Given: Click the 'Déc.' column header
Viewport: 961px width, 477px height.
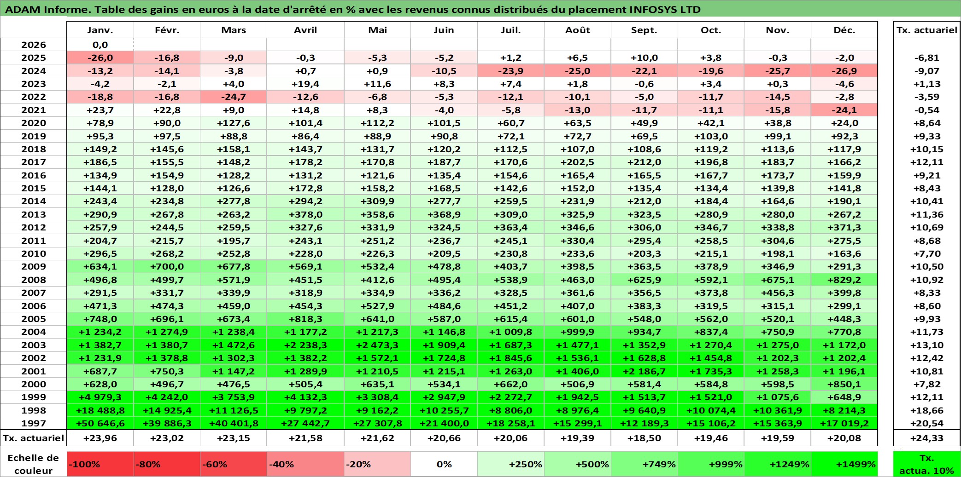Looking at the screenshot, I should [x=844, y=30].
